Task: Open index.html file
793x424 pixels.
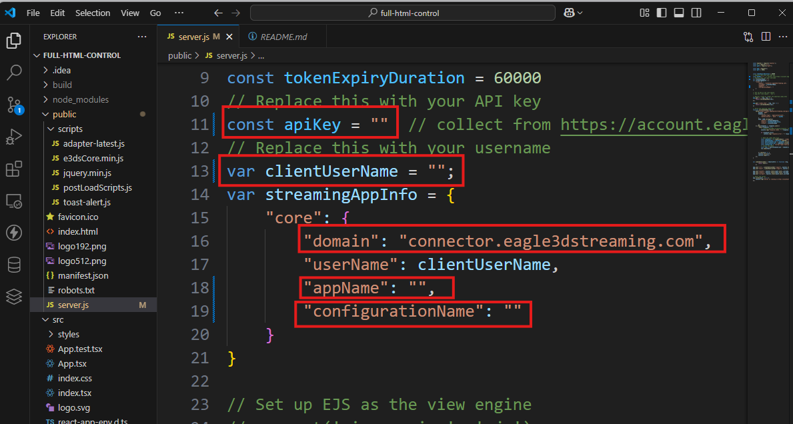Action: click(x=93, y=231)
